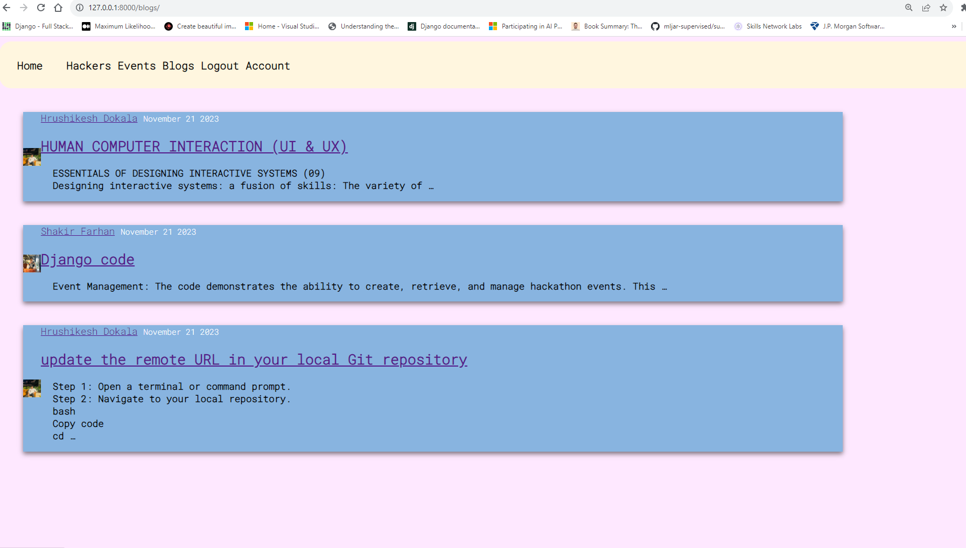Open update the remote URL Git blog

click(x=254, y=360)
